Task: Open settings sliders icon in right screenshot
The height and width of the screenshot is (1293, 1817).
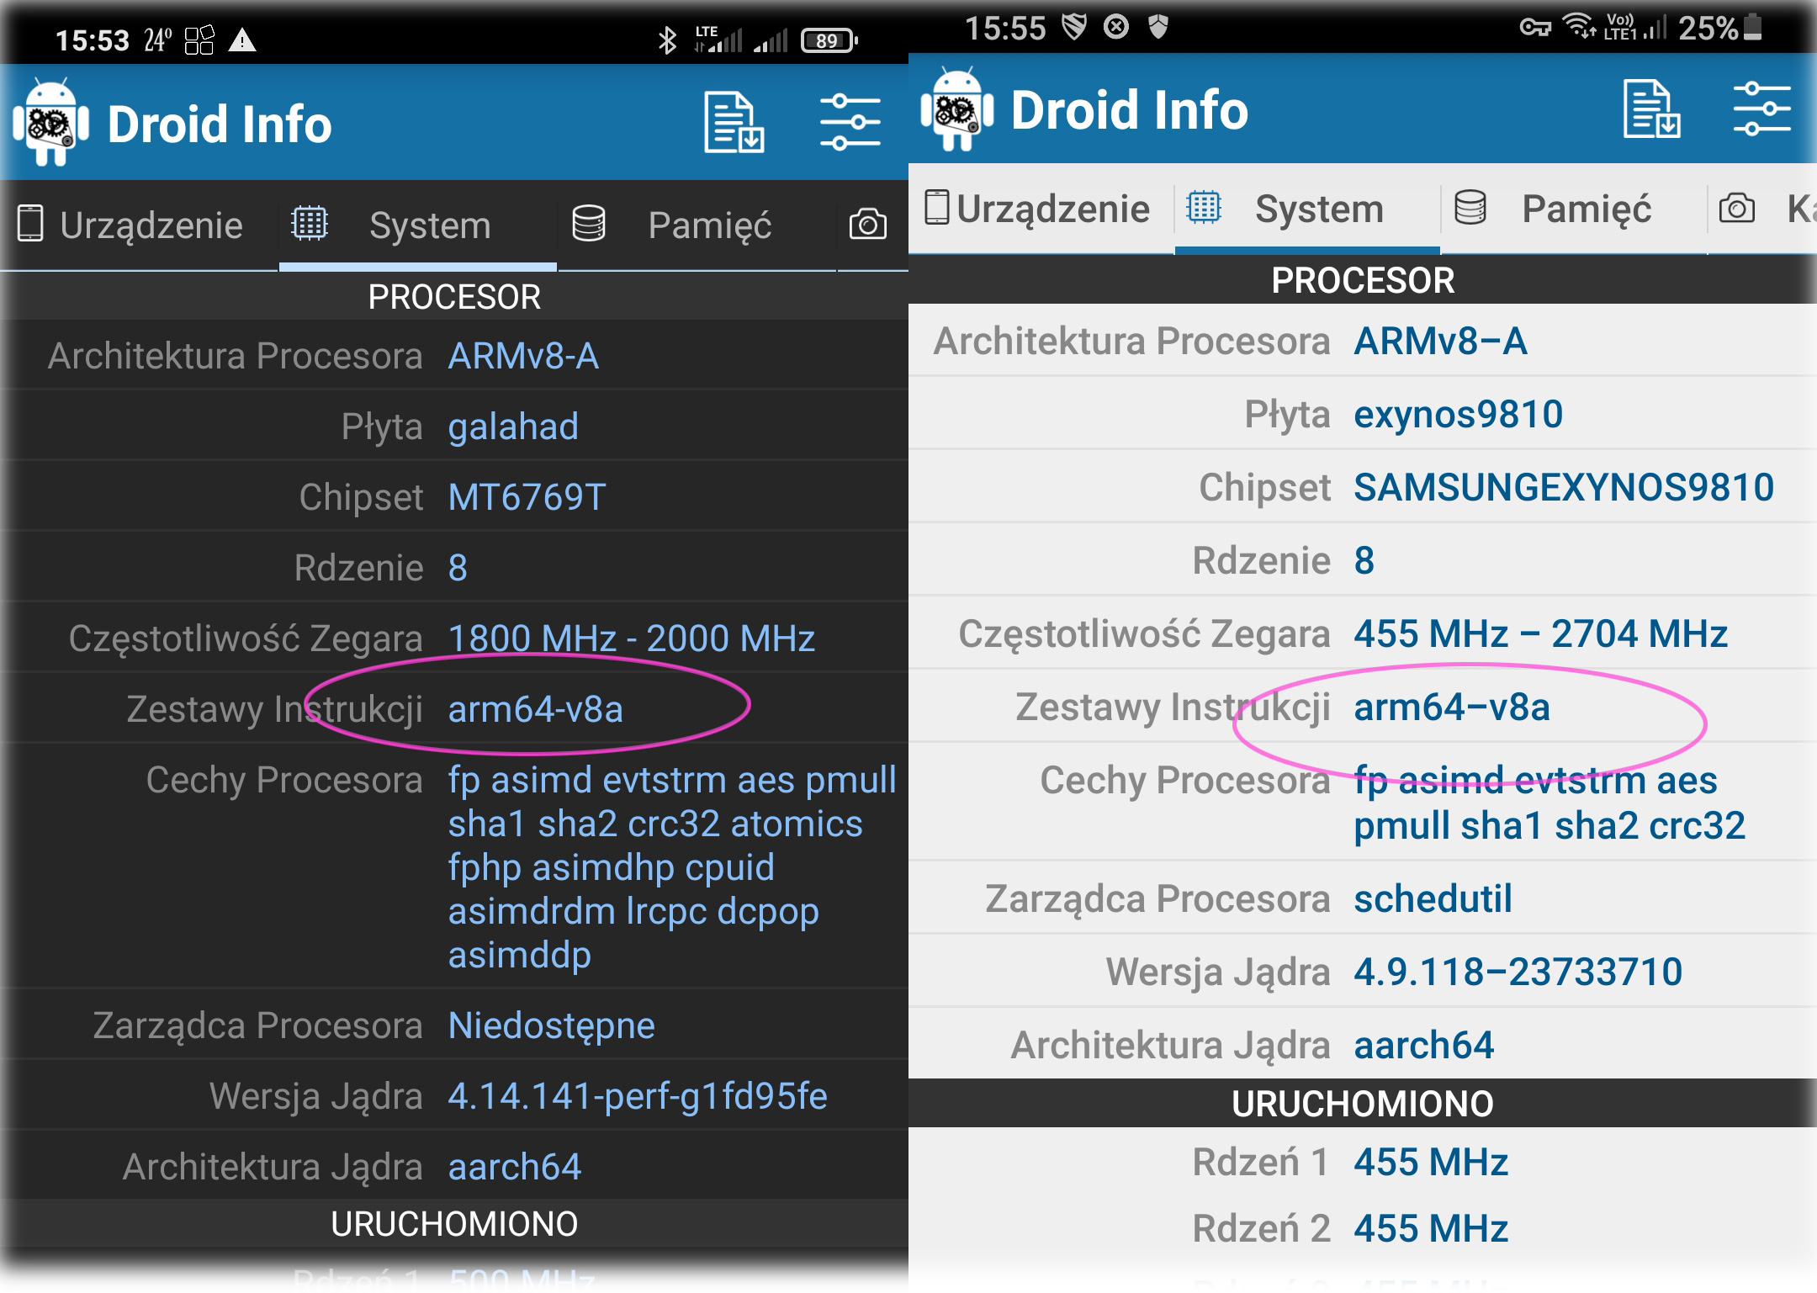Action: tap(1762, 109)
